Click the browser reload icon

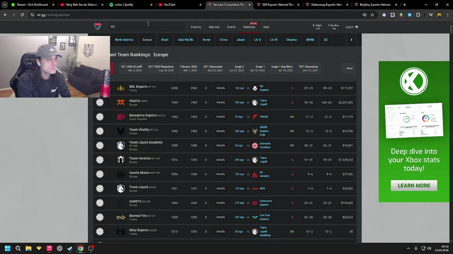click(22, 15)
